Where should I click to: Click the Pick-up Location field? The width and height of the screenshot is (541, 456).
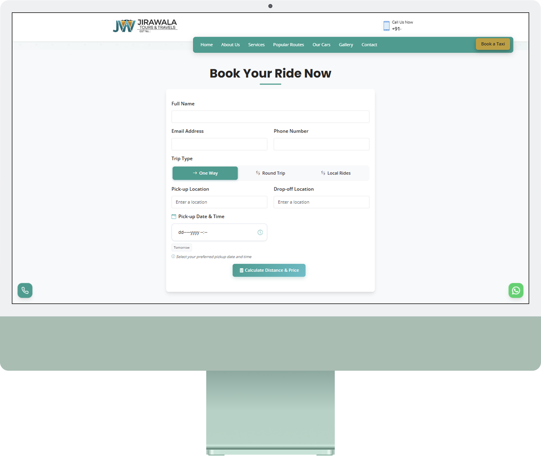pos(219,202)
